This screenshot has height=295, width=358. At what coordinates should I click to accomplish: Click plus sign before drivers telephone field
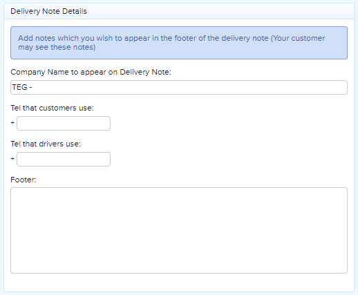click(x=12, y=159)
